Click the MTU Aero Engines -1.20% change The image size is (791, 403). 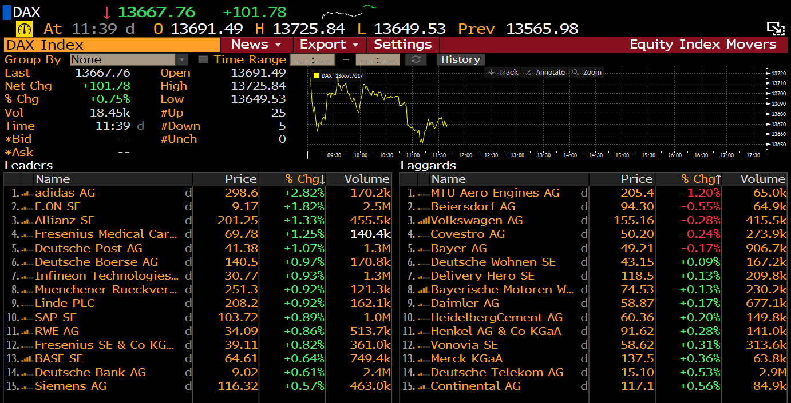(x=701, y=193)
